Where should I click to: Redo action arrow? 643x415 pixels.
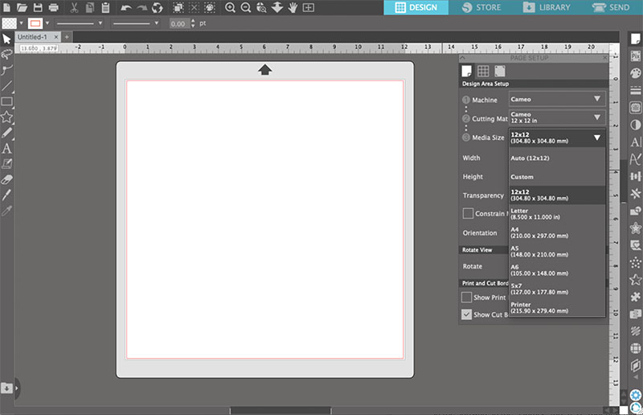pos(142,7)
